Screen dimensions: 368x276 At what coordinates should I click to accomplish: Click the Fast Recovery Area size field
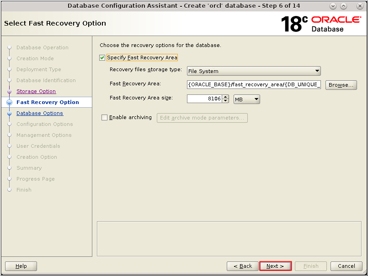pos(204,99)
